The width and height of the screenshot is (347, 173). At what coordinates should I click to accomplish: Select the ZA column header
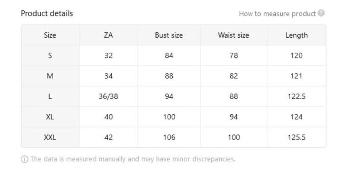pos(108,35)
